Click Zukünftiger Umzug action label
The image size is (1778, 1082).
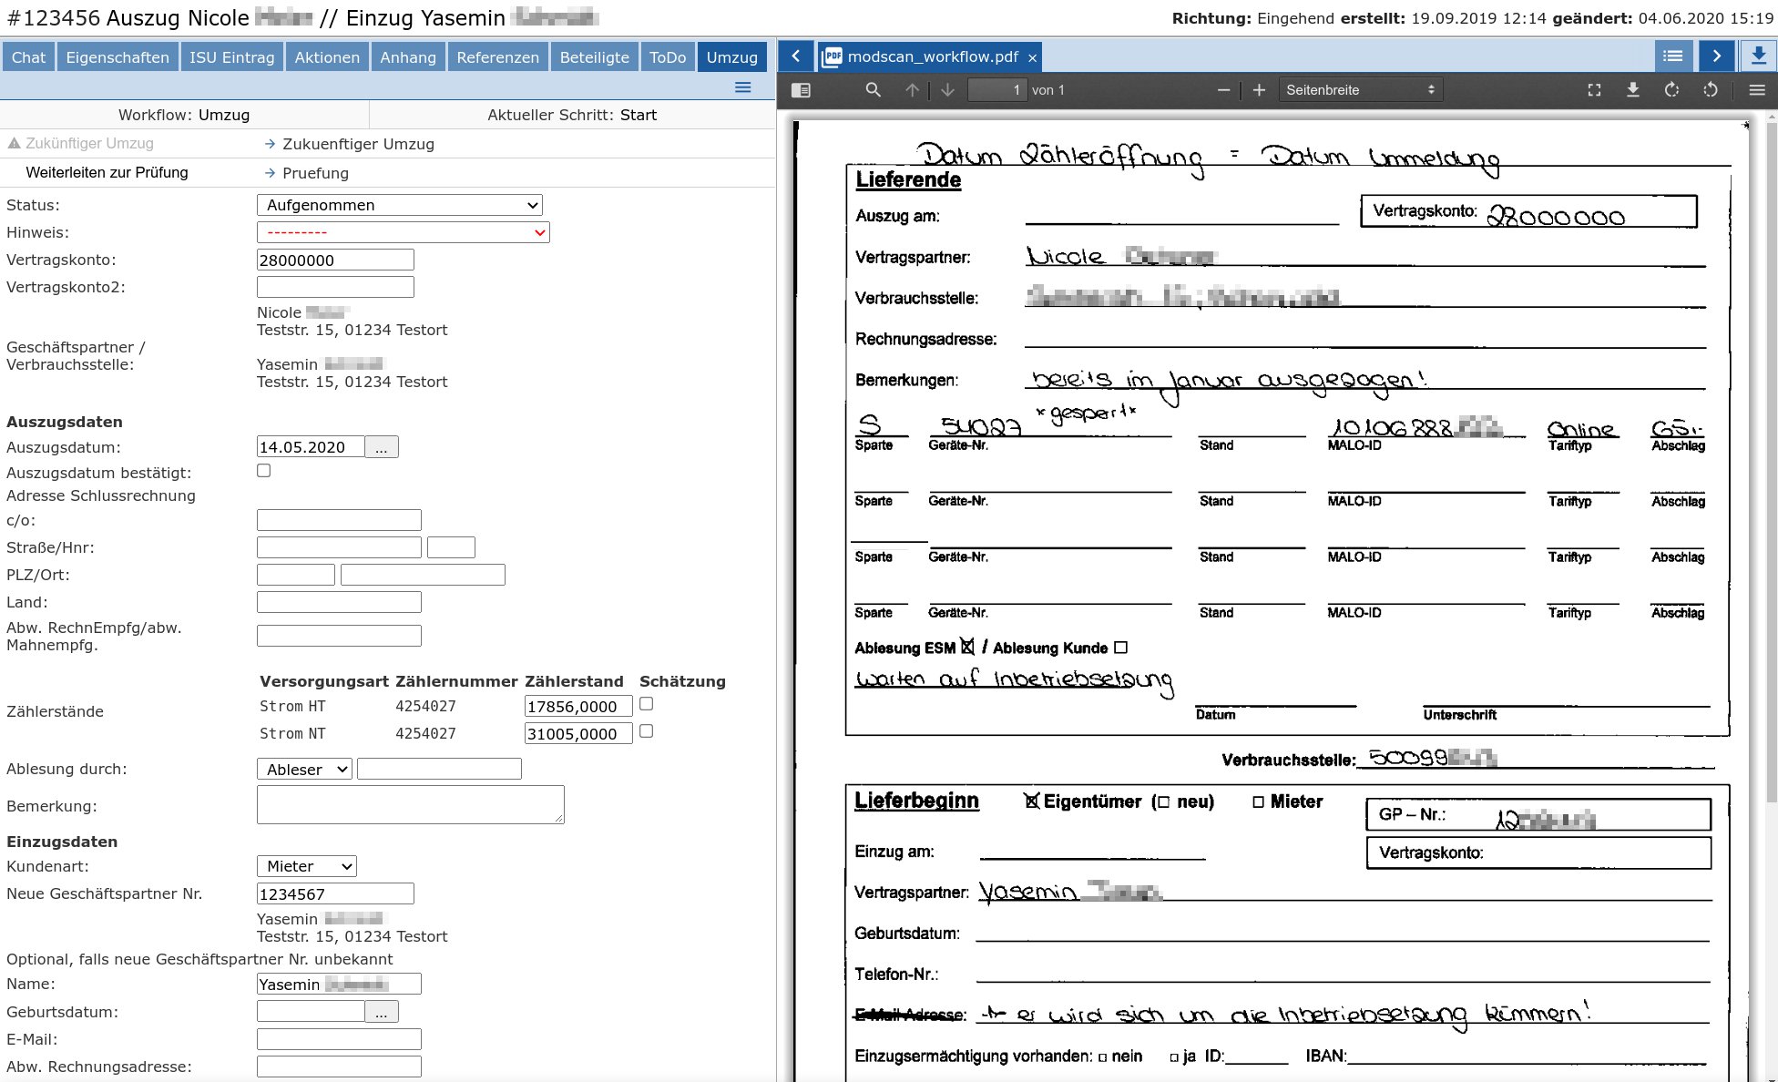pyautogui.click(x=89, y=143)
